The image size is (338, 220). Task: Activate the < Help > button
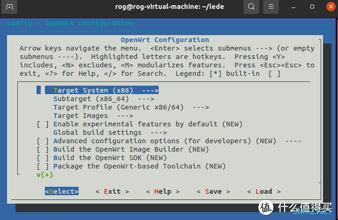tap(163, 191)
